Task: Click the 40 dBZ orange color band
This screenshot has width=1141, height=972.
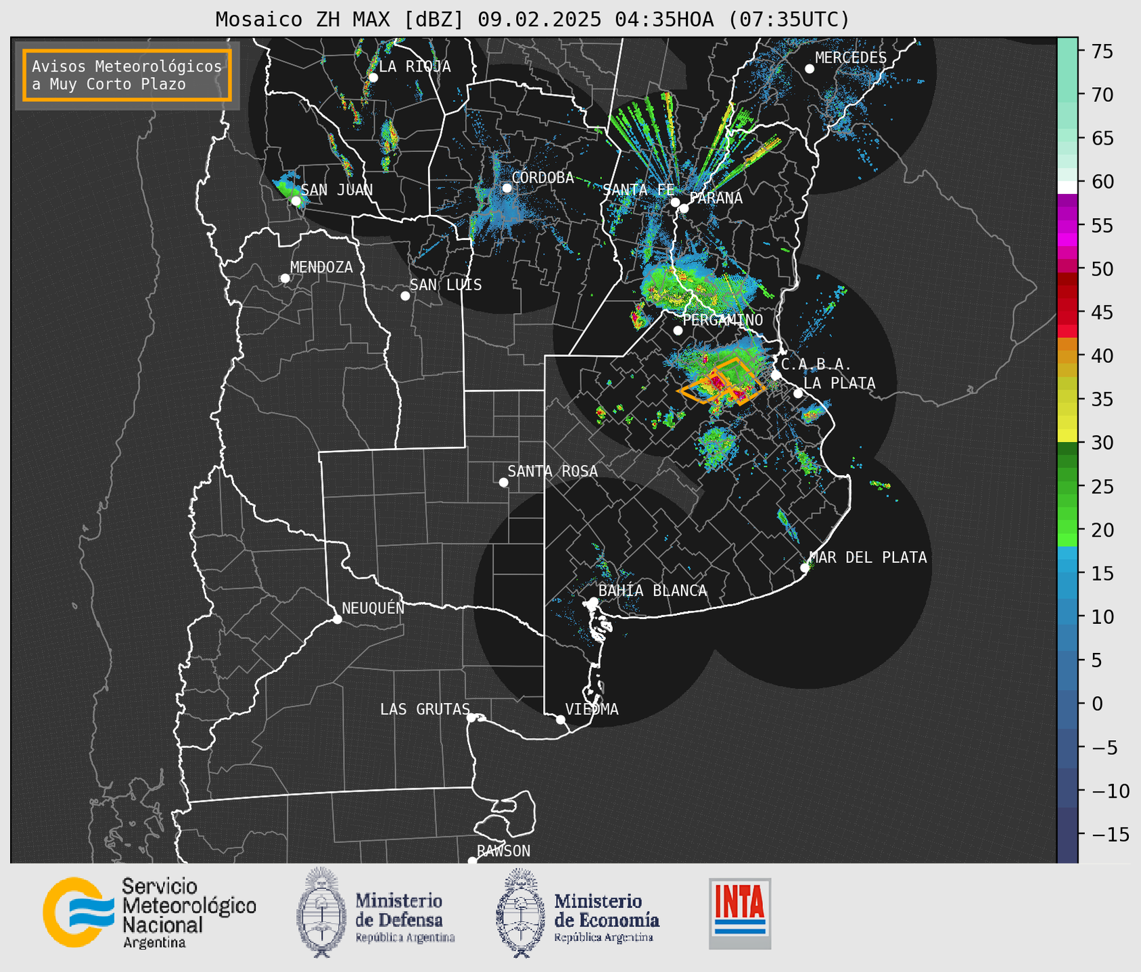Action: [1067, 356]
